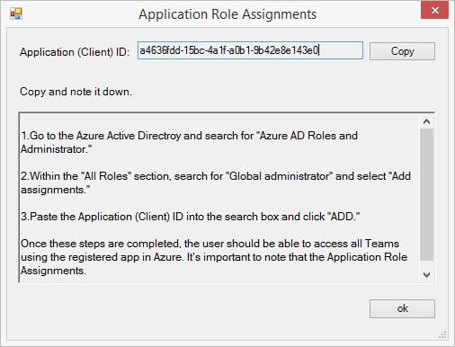Click the instructions scrollbar thumb
The height and width of the screenshot is (347, 455).
[x=426, y=195]
